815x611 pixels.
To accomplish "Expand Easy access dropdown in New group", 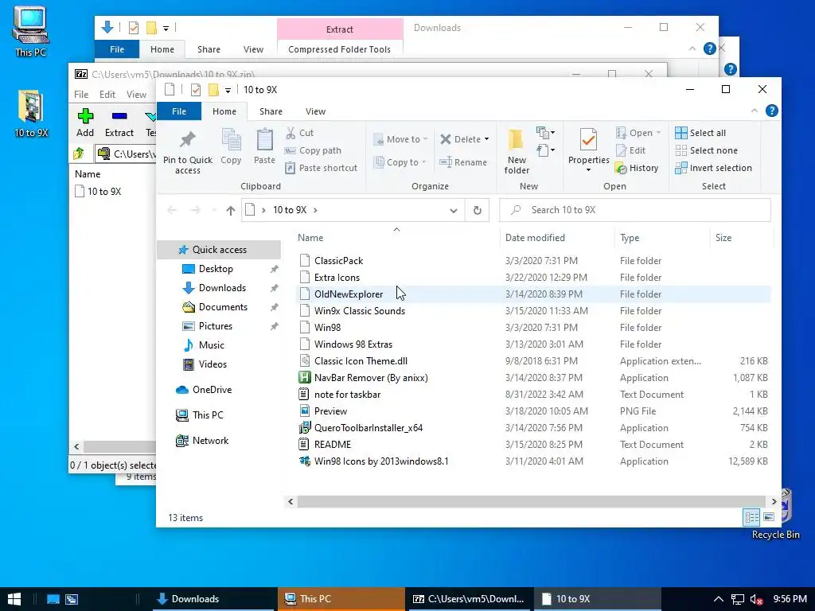I will point(544,151).
